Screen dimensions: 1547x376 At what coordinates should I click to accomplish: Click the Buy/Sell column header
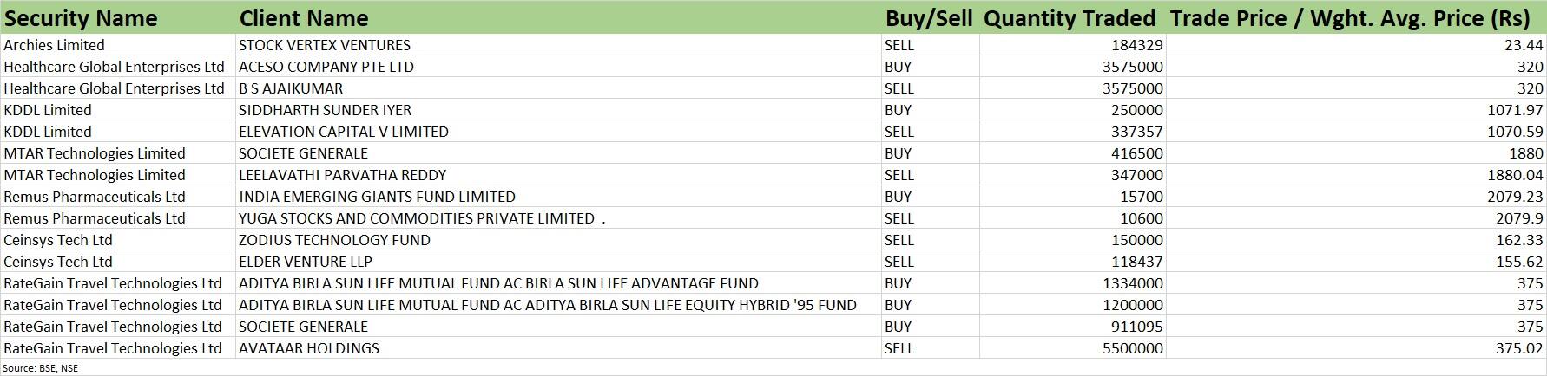point(929,18)
